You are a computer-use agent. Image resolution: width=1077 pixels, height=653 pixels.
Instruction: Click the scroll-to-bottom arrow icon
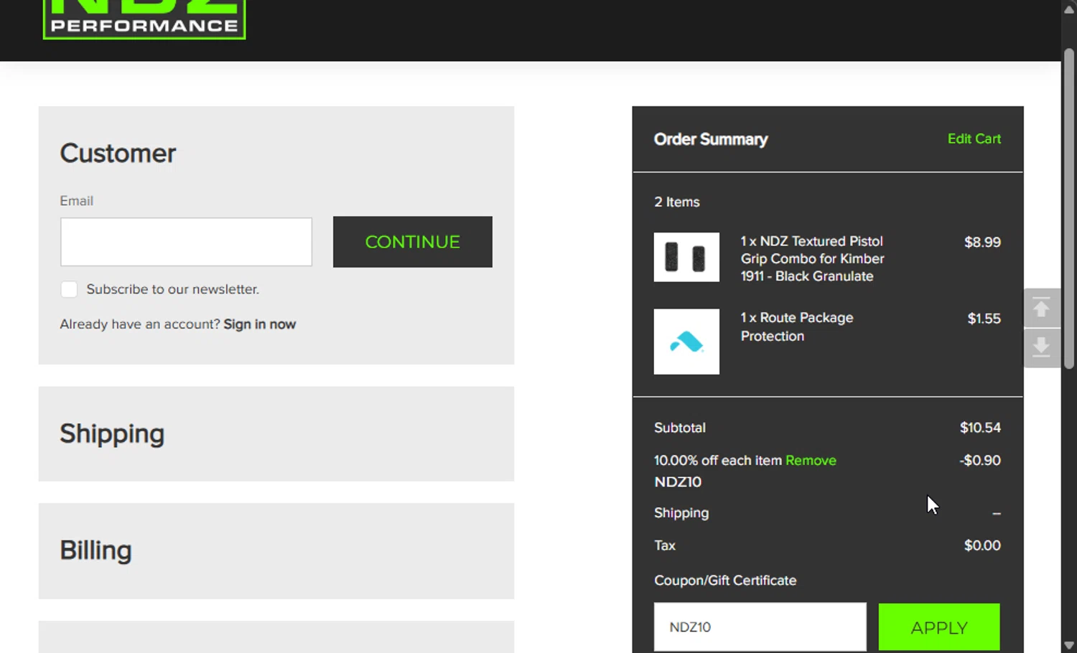click(x=1041, y=347)
